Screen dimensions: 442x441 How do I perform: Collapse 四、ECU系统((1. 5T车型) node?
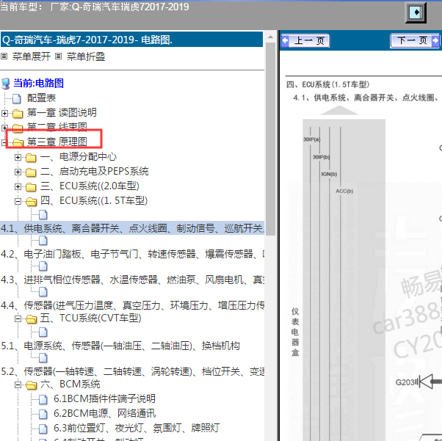(x=18, y=201)
